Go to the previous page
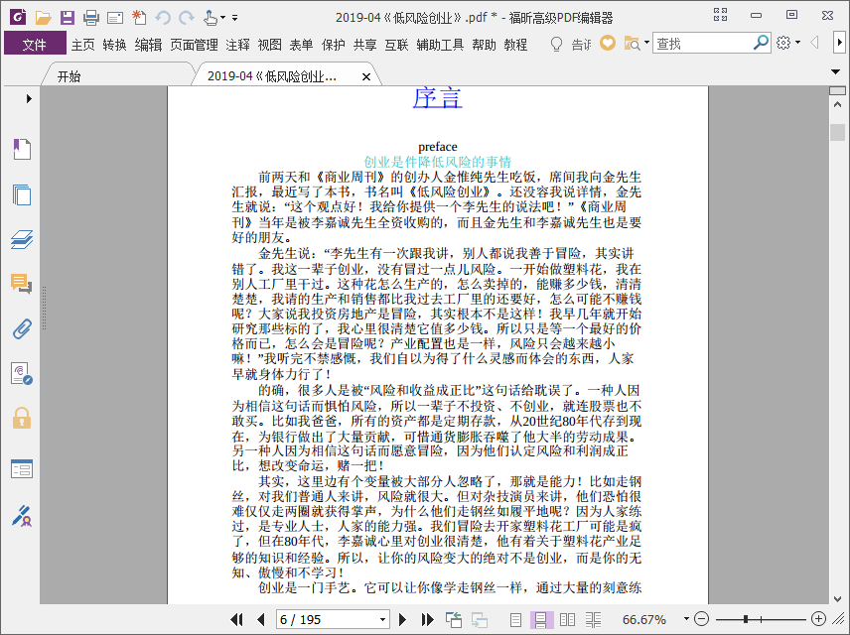This screenshot has height=635, width=850. point(261,619)
